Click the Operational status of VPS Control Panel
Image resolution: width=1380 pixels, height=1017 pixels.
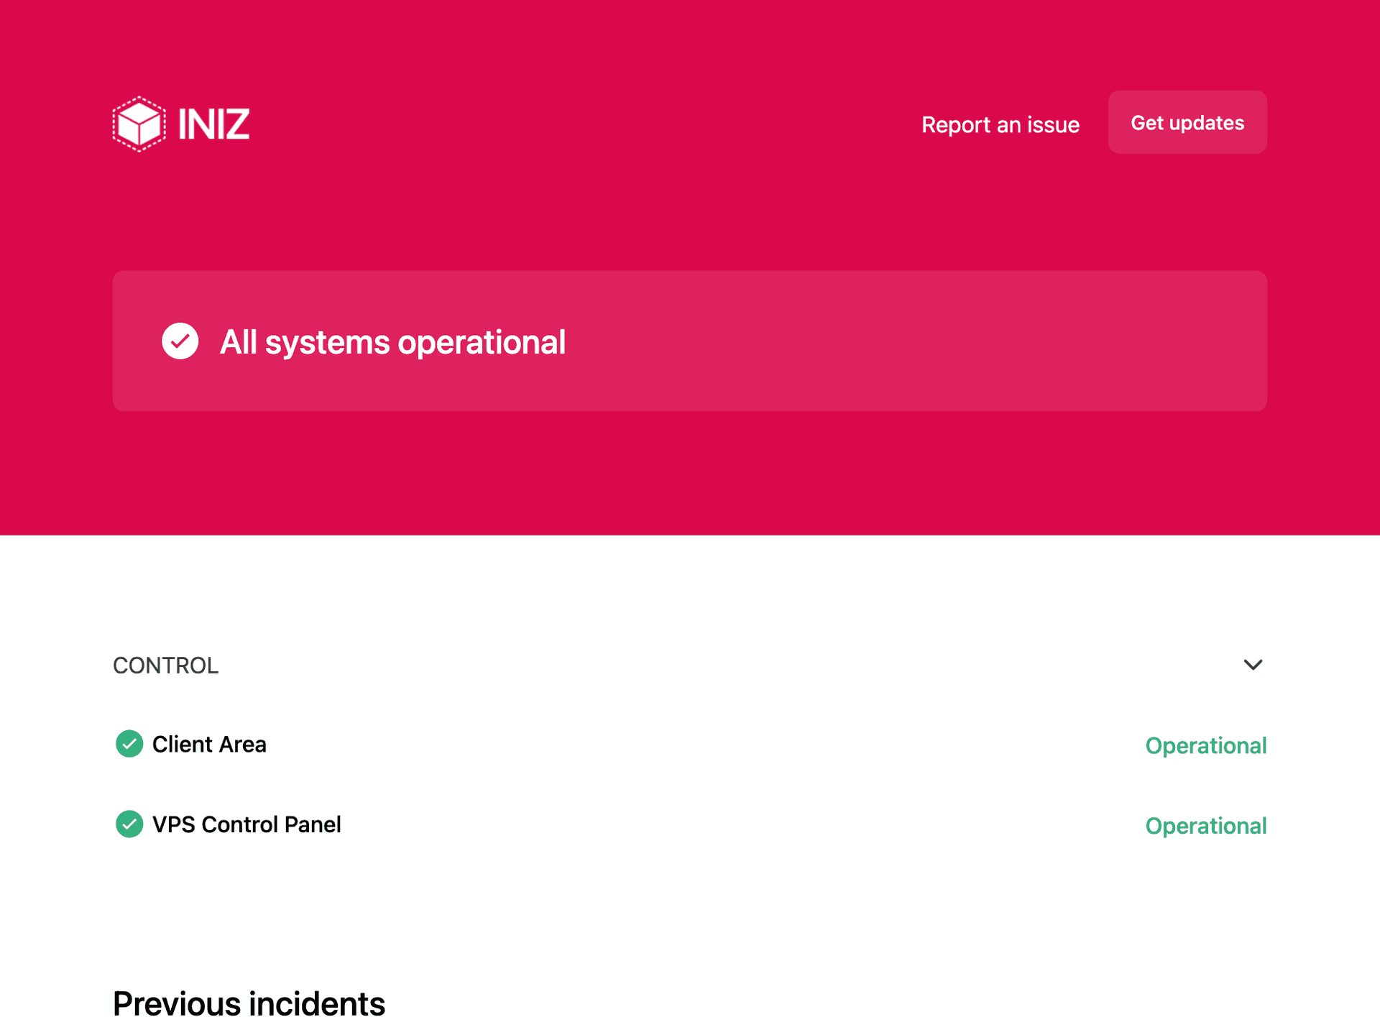point(1205,826)
